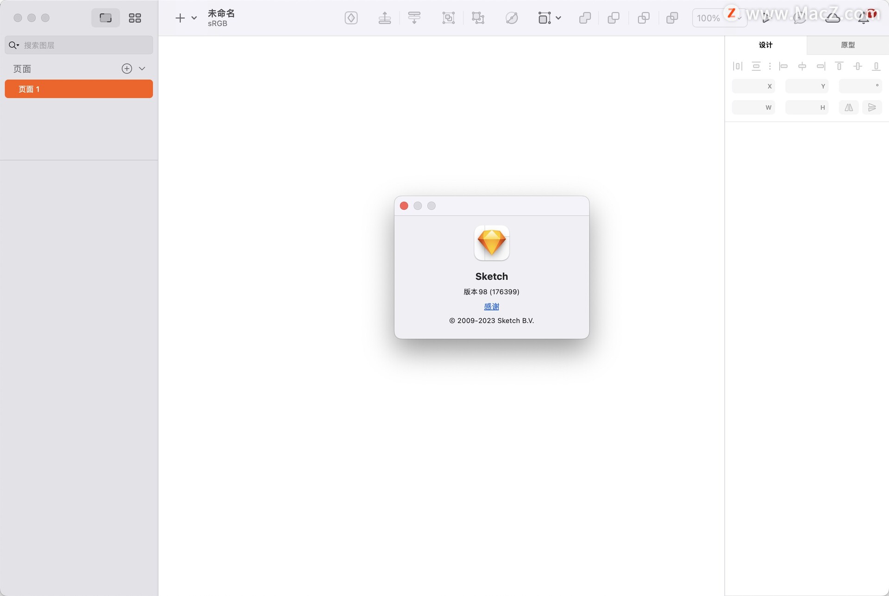Click the rotation degrees field
This screenshot has height=596, width=889.
(860, 86)
